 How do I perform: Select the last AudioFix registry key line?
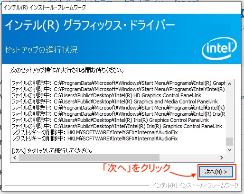(x=95, y=139)
